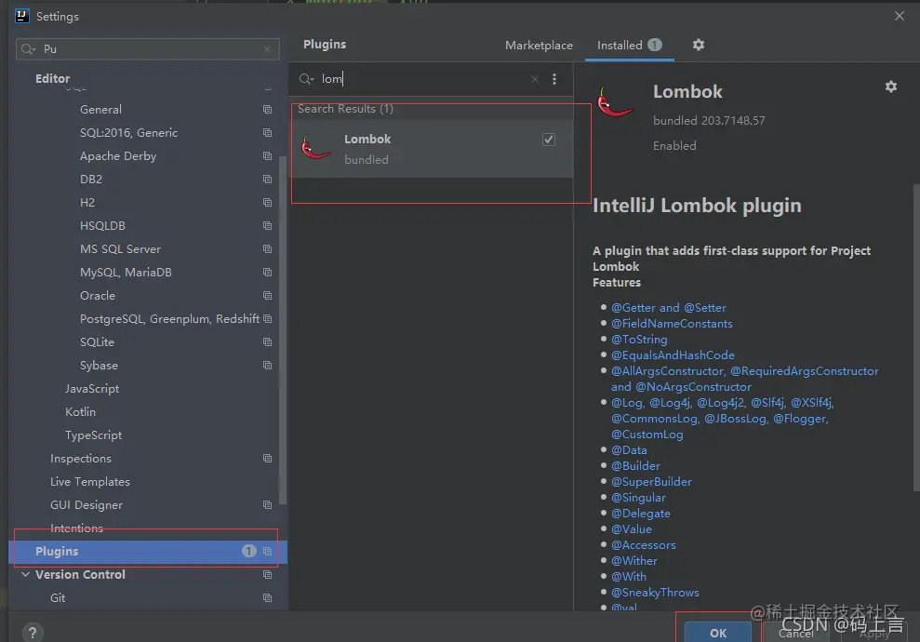Click the plugin description vertical scrollbar
The image size is (920, 642).
click(916, 338)
